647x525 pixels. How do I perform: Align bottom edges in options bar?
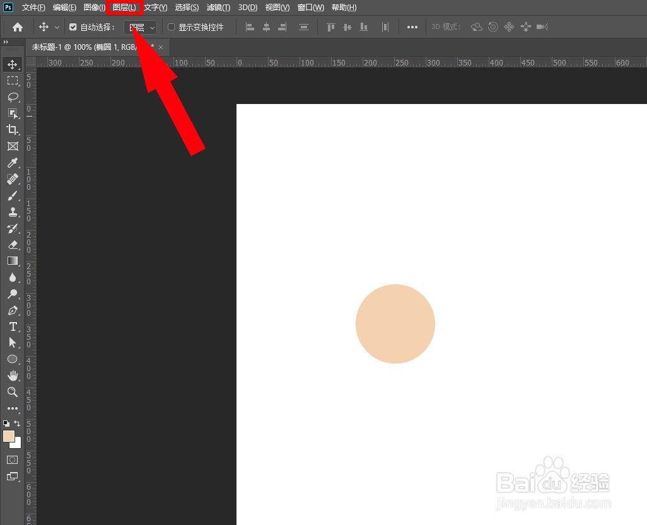click(x=363, y=27)
